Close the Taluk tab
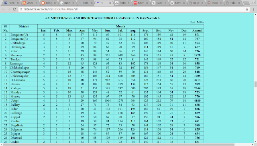 coord(239,3)
